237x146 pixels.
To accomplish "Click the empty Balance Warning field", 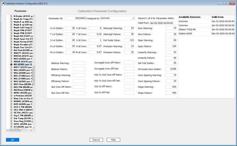I will pyautogui.click(x=79, y=63).
